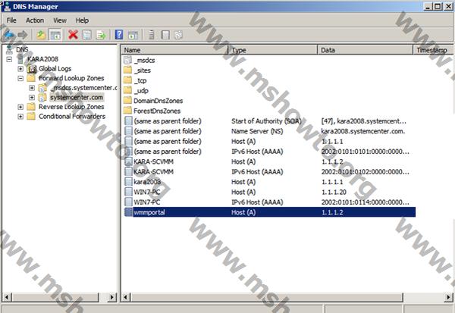Toggle the Show/Hide Action Pane icon
Image resolution: width=455 pixels, height=313 pixels.
(x=133, y=35)
